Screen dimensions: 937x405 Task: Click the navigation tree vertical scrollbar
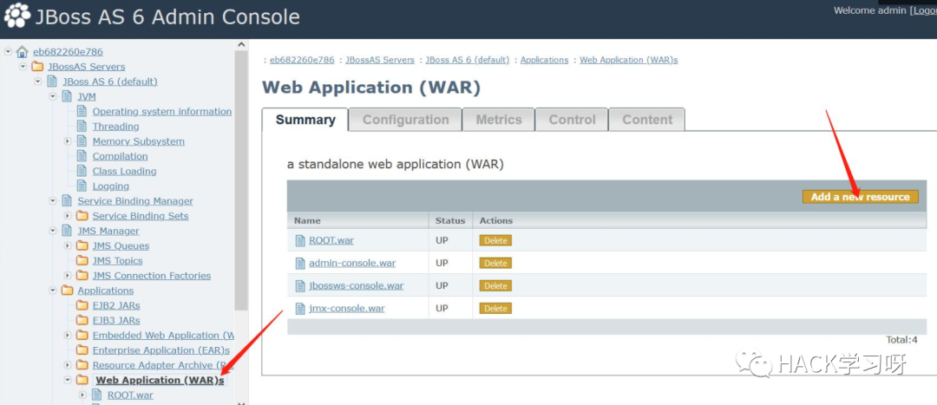(241, 180)
